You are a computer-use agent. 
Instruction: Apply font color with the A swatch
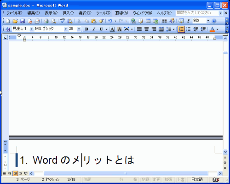click(213, 29)
